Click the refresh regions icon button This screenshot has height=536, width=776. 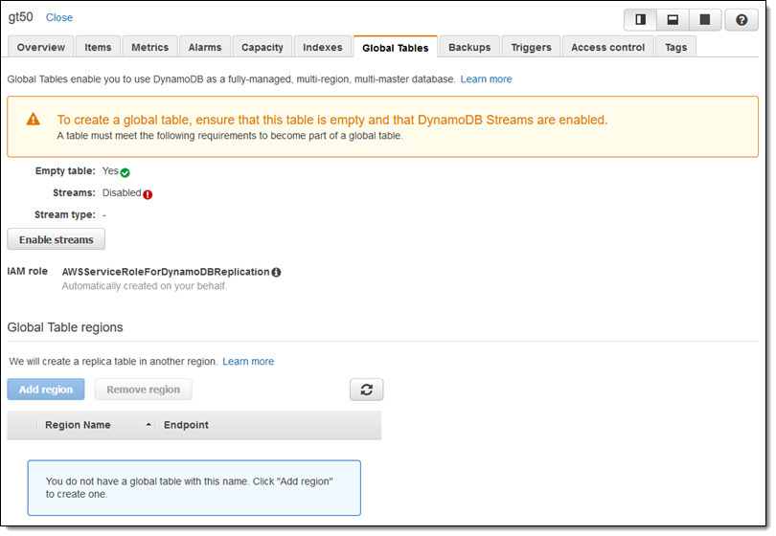pyautogui.click(x=366, y=390)
